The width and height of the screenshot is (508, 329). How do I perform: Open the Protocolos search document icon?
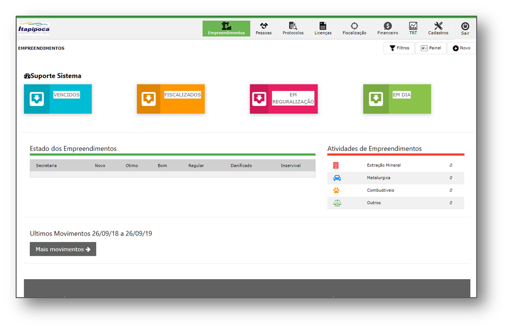click(293, 26)
